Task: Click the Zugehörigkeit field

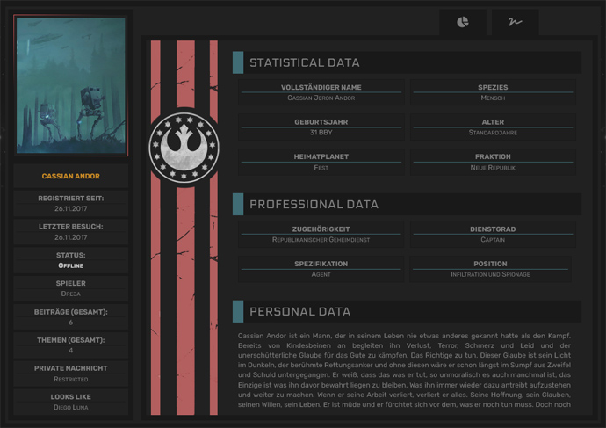Action: [321, 234]
